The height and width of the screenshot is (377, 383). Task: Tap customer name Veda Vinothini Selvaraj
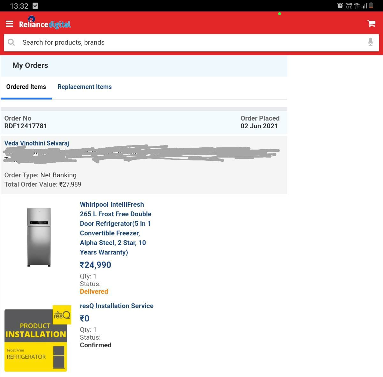tap(37, 143)
